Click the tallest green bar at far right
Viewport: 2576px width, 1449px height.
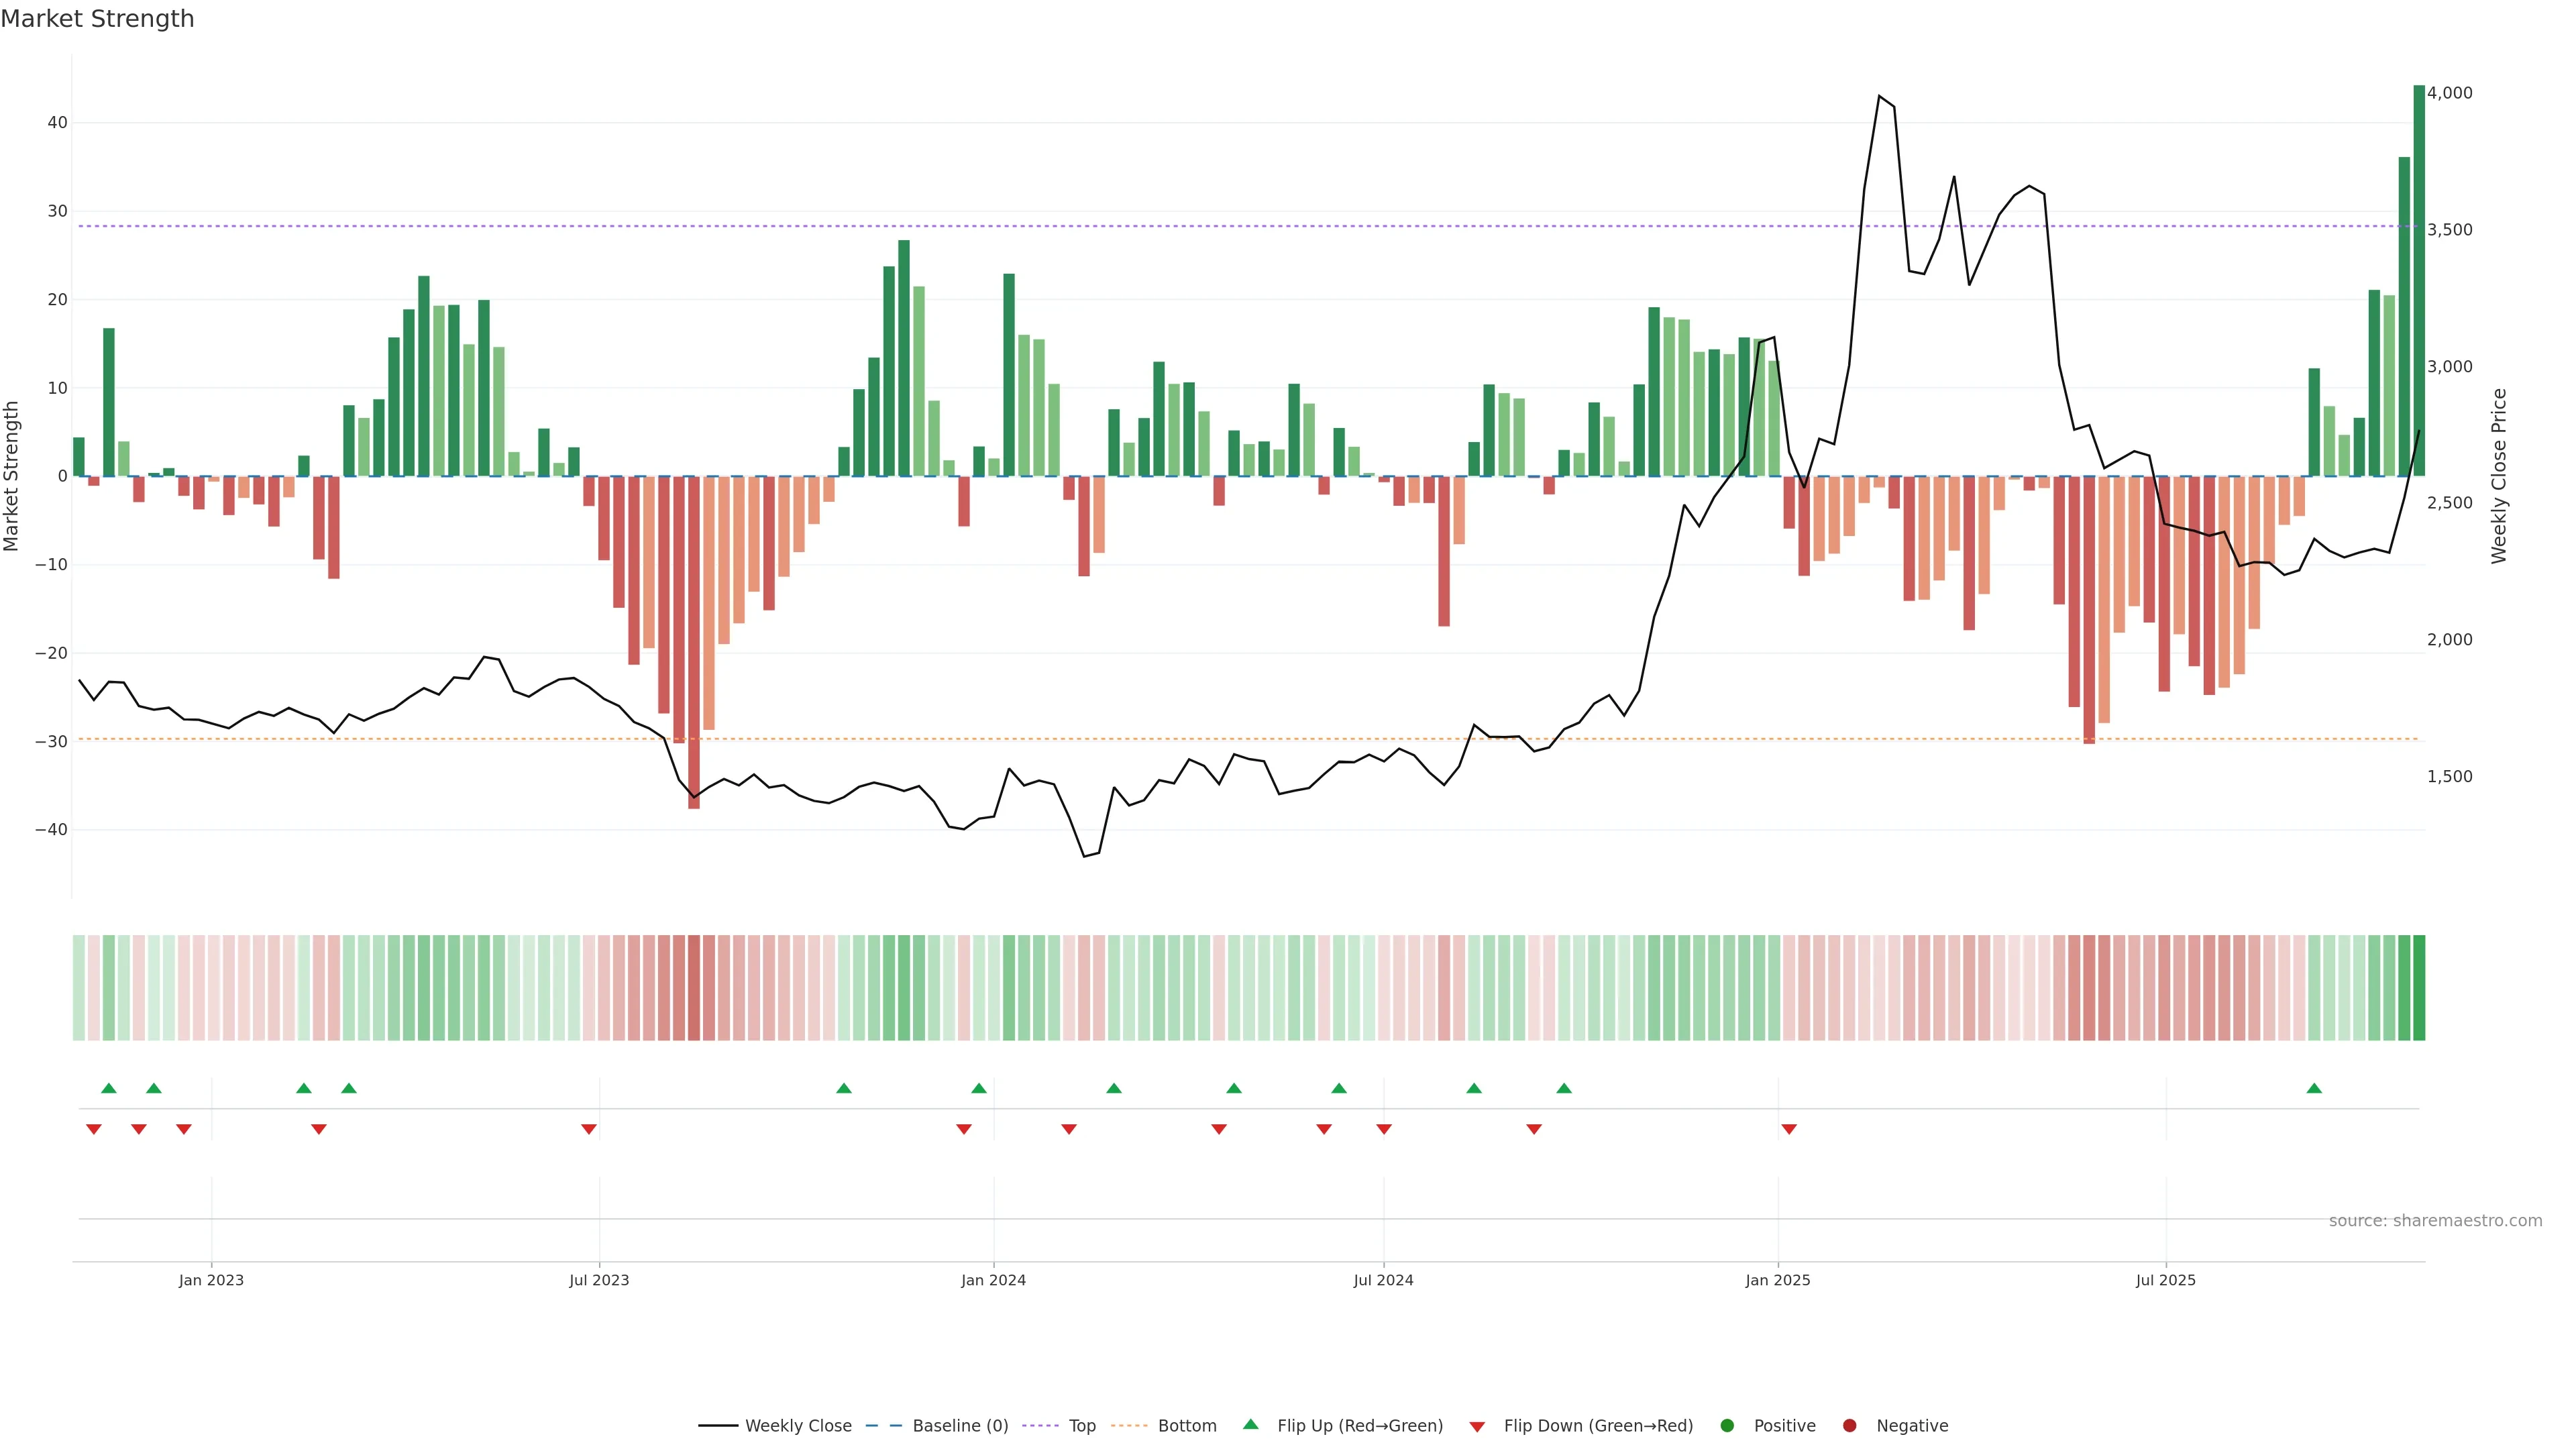pyautogui.click(x=2419, y=280)
